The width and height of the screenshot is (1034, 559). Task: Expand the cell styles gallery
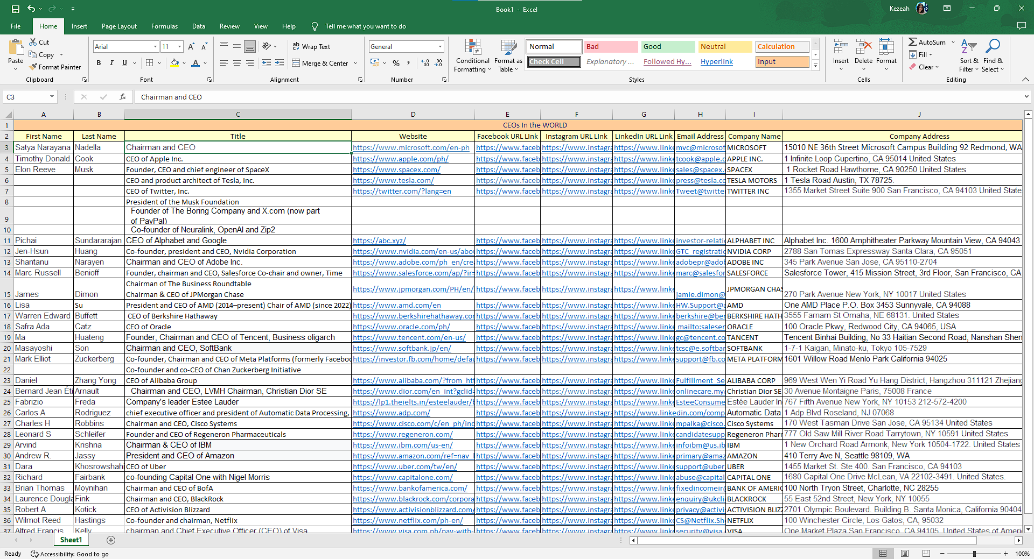pos(815,66)
